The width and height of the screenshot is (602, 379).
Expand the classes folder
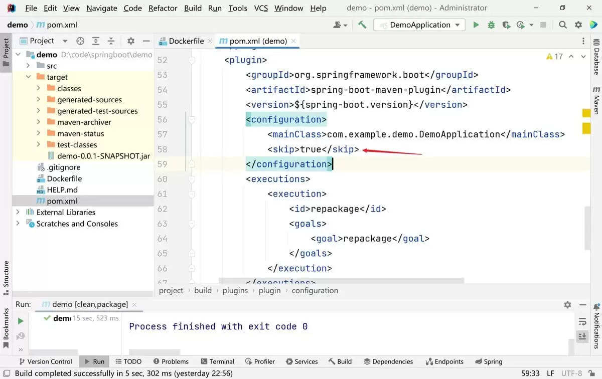pyautogui.click(x=39, y=88)
